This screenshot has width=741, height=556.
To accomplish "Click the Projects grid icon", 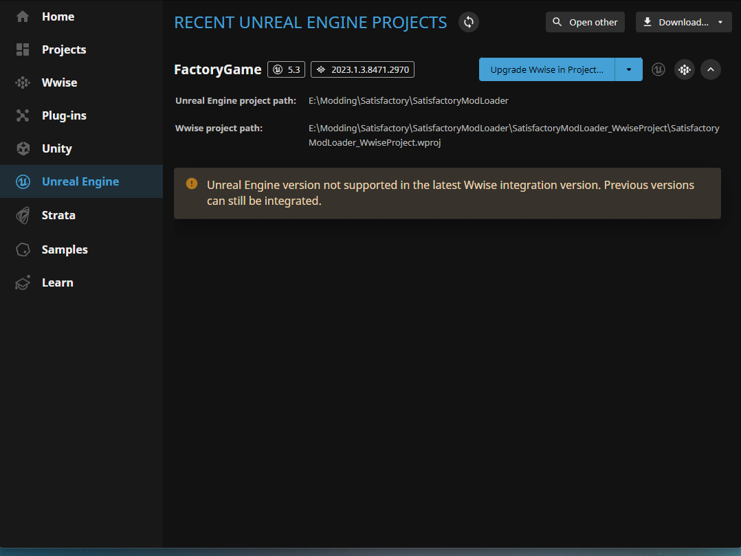I will (x=23, y=49).
